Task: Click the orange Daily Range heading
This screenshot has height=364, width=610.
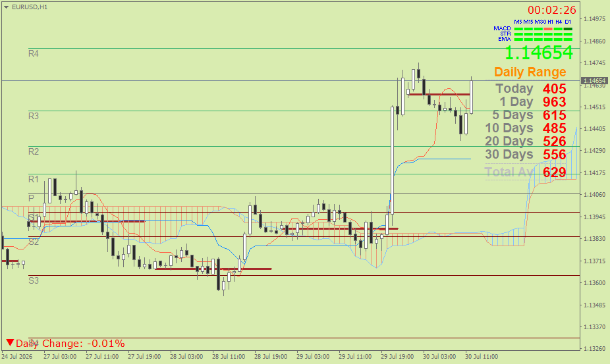Action: click(x=530, y=72)
